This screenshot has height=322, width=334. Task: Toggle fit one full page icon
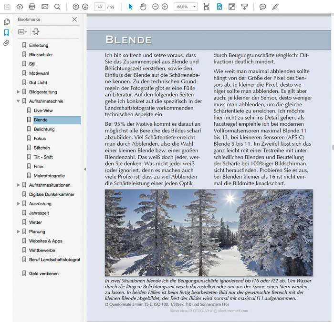pyautogui.click(x=219, y=7)
